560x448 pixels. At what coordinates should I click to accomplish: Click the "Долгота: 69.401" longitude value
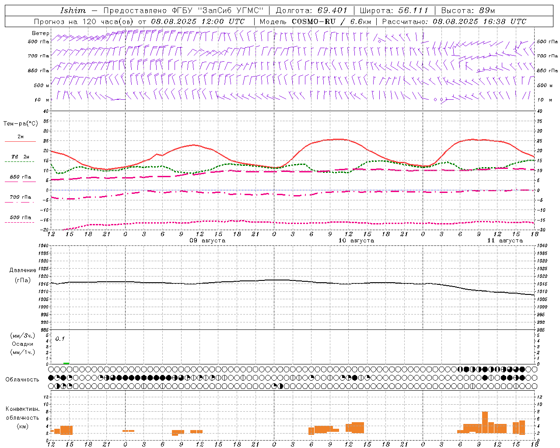(x=311, y=10)
